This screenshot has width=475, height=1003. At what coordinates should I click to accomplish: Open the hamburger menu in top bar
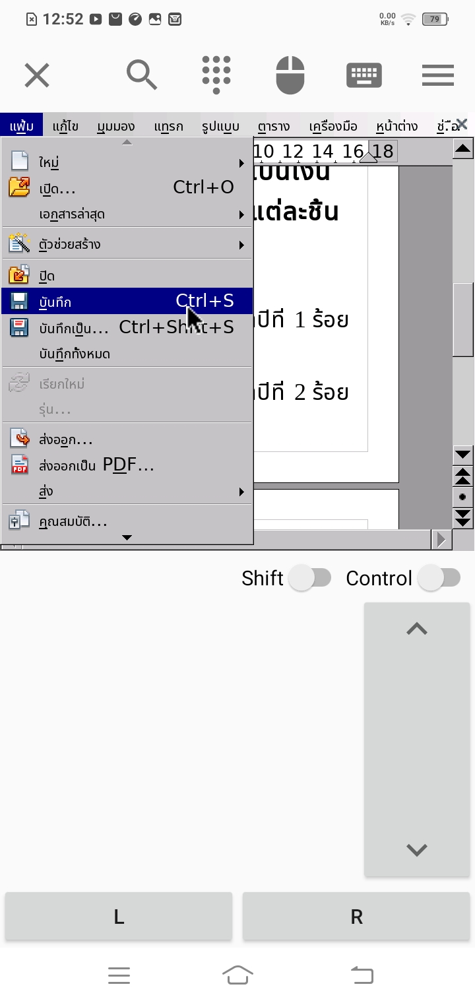click(438, 75)
